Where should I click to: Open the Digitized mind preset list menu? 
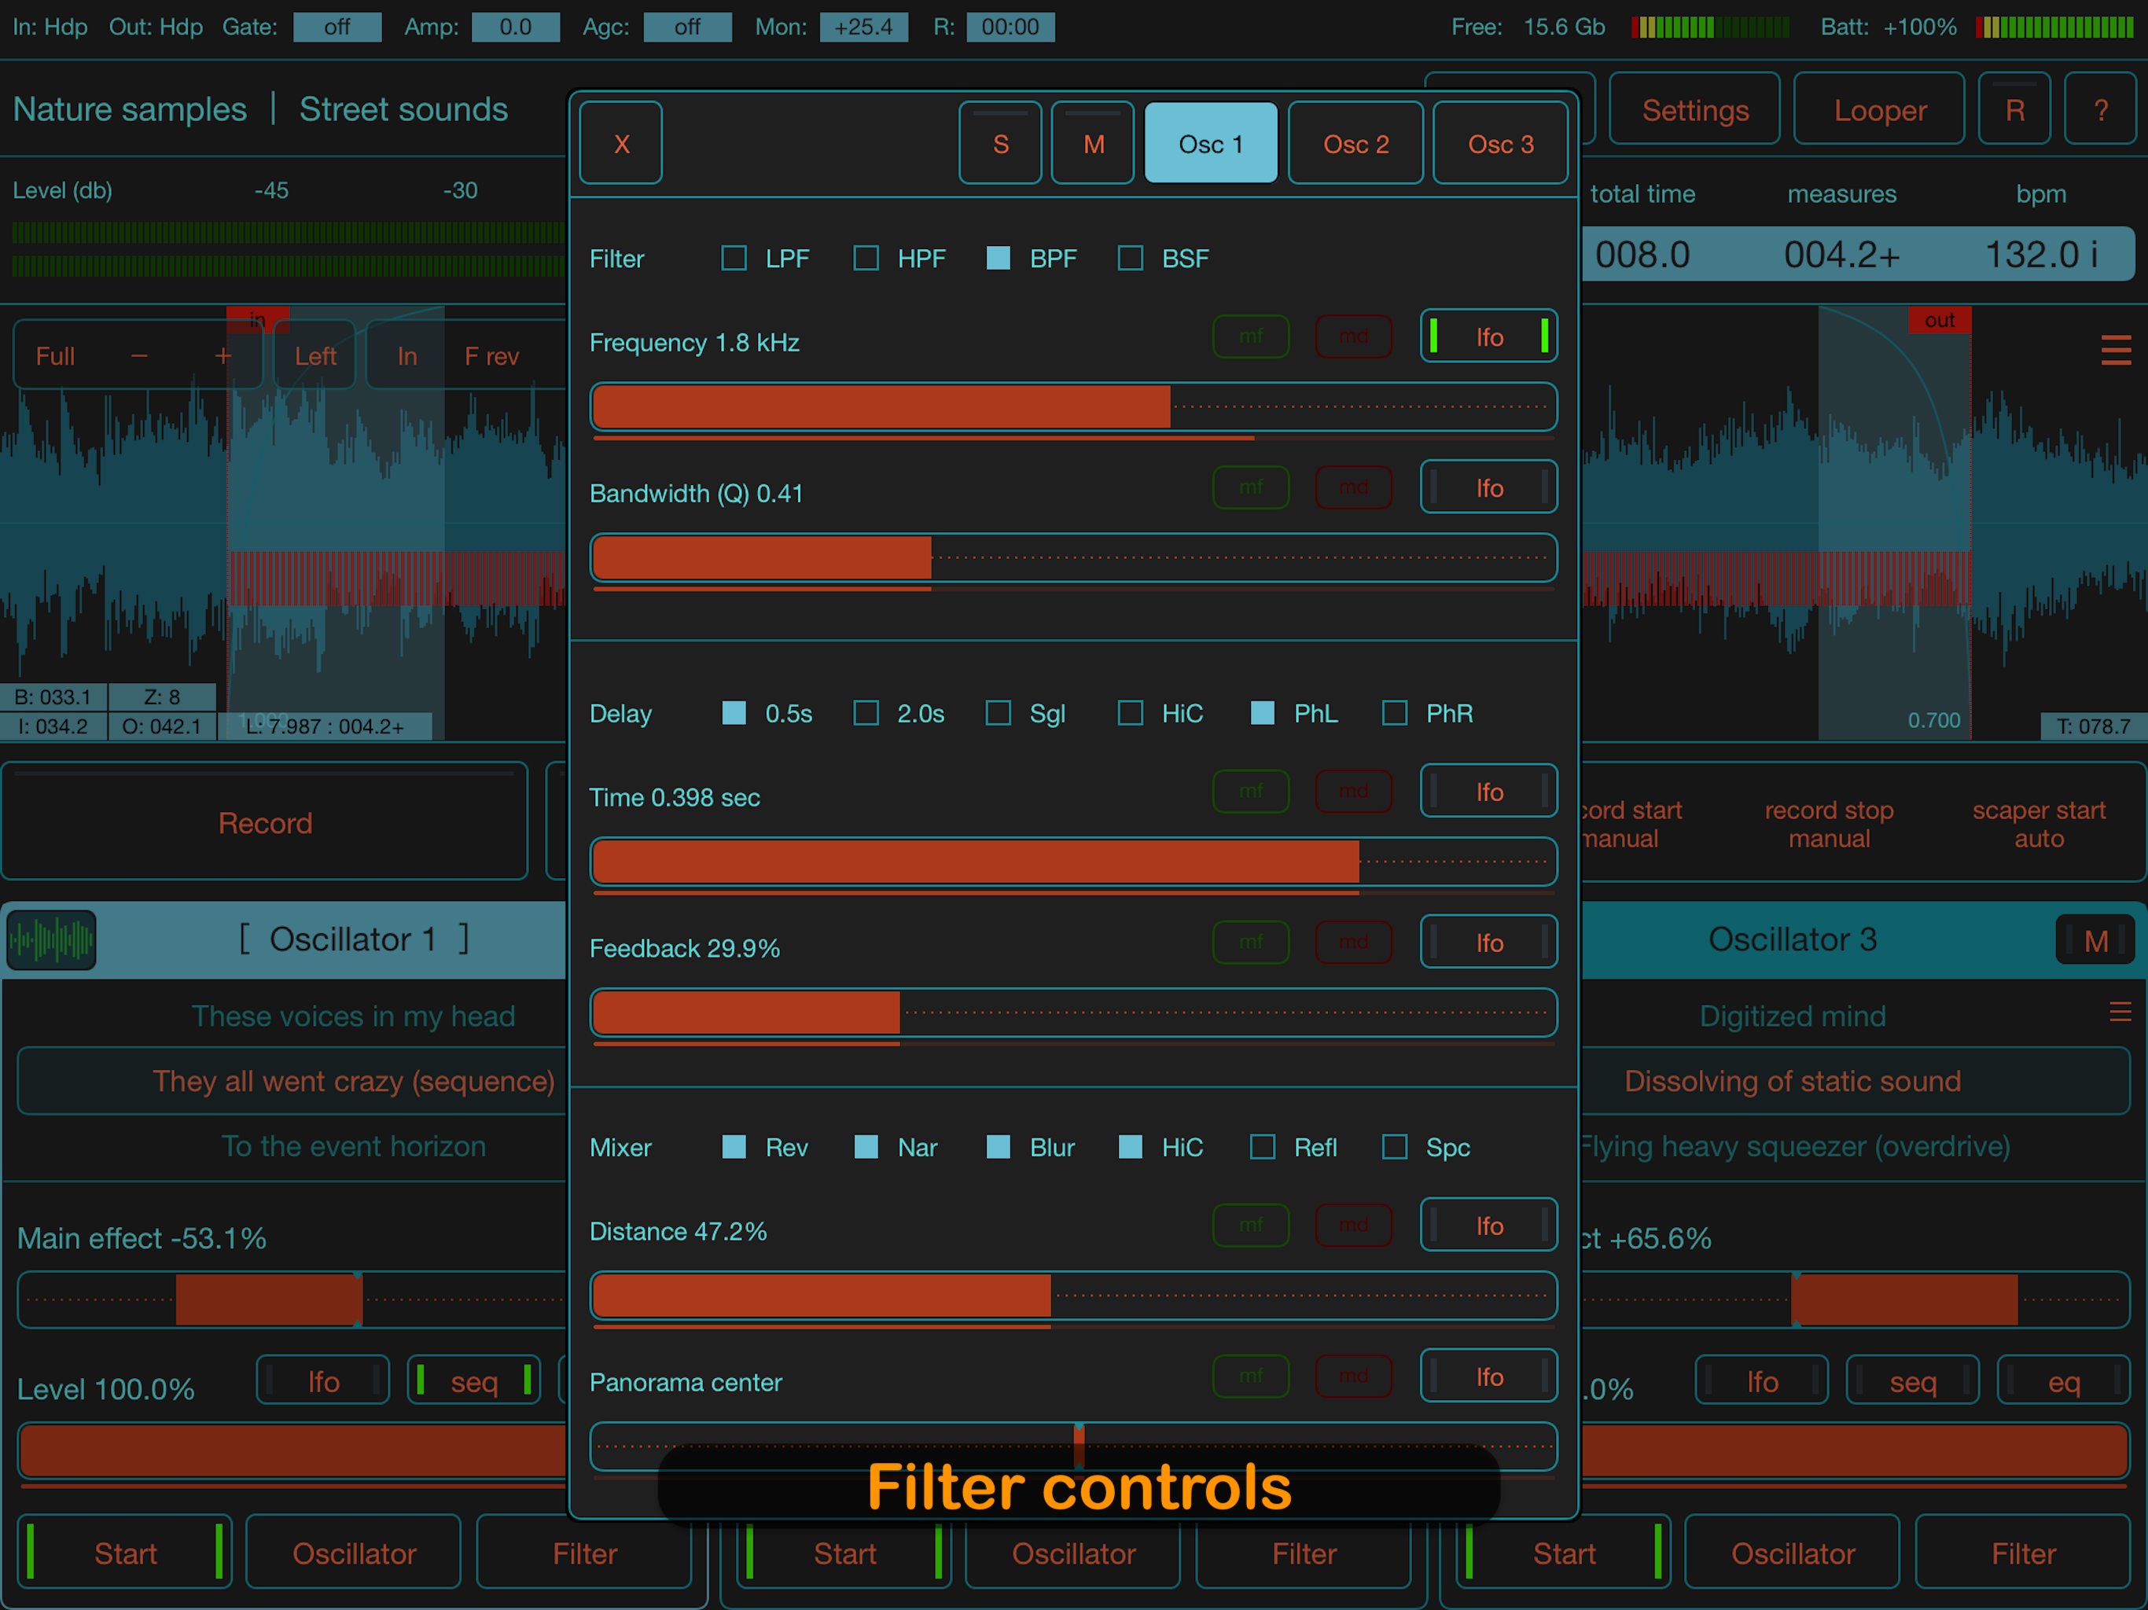click(2119, 1013)
